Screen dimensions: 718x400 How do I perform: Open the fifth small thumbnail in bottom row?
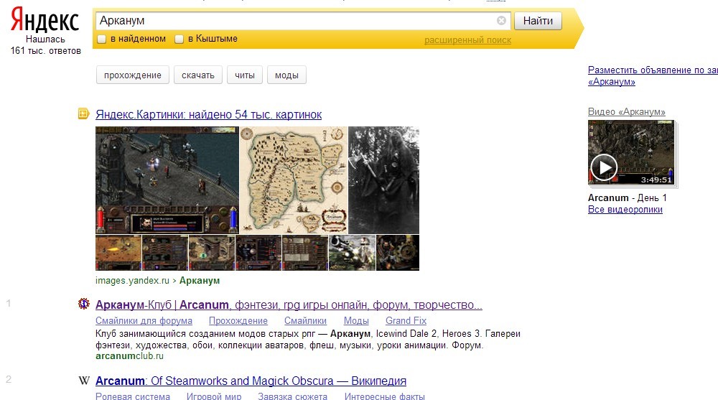305,253
